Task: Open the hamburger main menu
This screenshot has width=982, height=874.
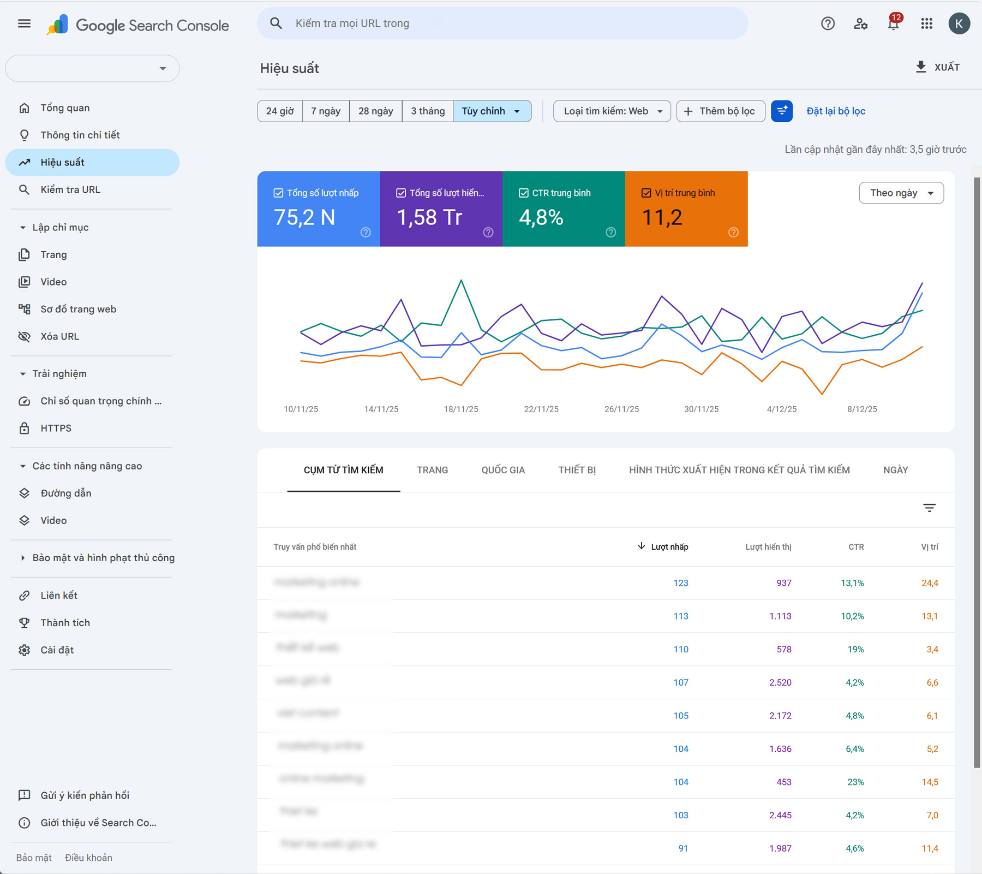Action: tap(24, 23)
